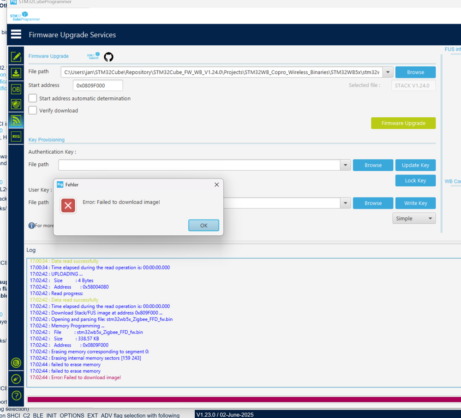
Task: Open Option Bytes OB icon
Action: click(x=16, y=89)
